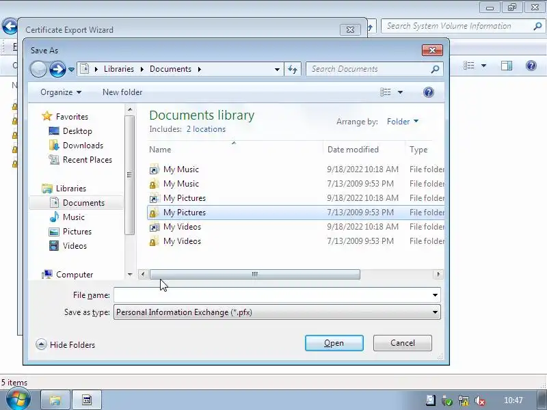The width and height of the screenshot is (547, 410).
Task: Click the Documents breadcrumb segment
Action: [170, 69]
